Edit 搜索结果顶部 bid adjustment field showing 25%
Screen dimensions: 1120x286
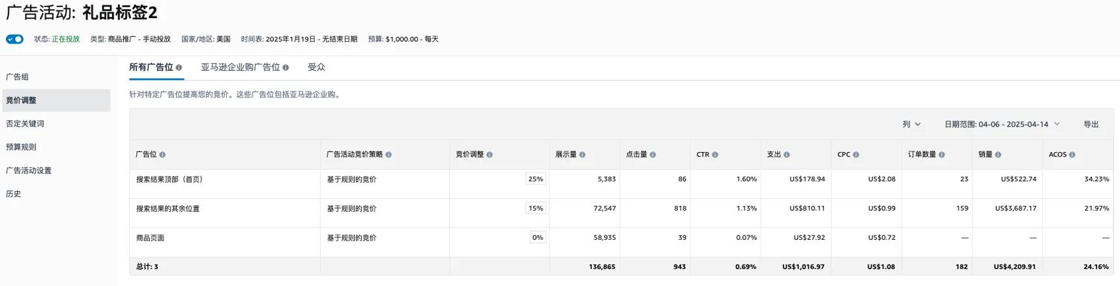pyautogui.click(x=535, y=179)
